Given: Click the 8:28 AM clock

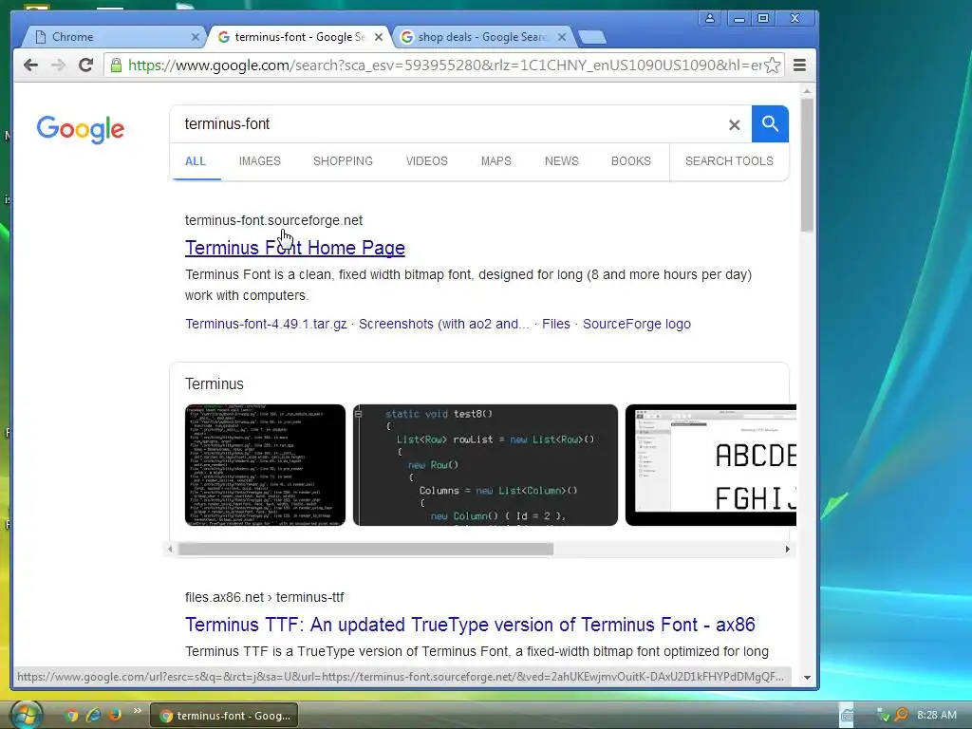Looking at the screenshot, I should 937,716.
